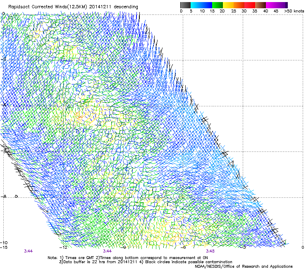The image size is (306, 269).
Task: Click the '0' longitude label at bottom right
Action: (303, 247)
